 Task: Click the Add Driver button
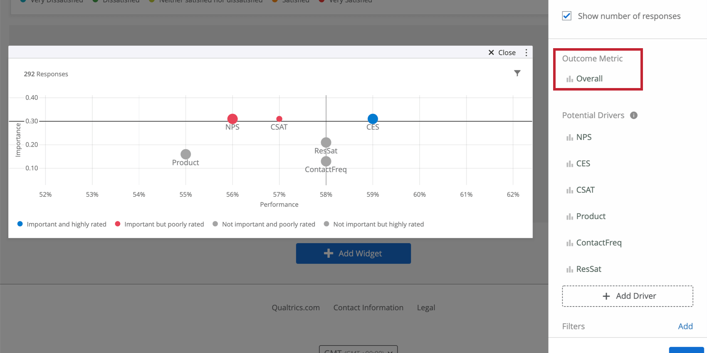click(628, 296)
